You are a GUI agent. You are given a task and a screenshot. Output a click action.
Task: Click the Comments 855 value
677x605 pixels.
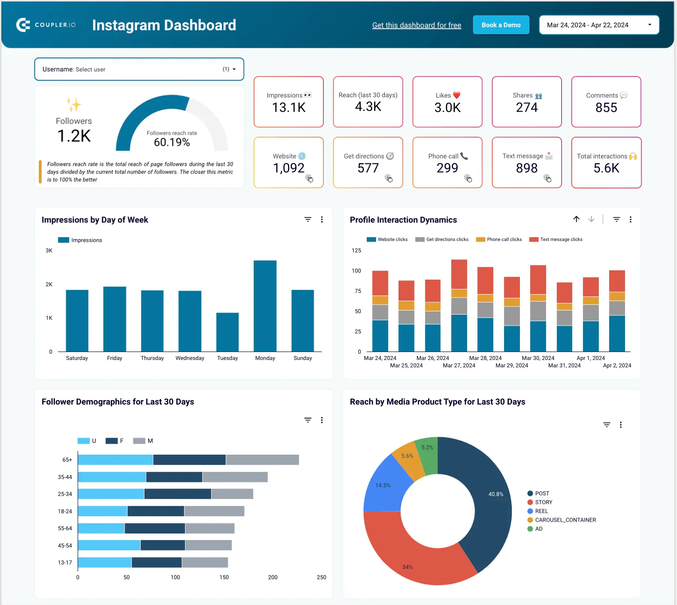coord(606,108)
